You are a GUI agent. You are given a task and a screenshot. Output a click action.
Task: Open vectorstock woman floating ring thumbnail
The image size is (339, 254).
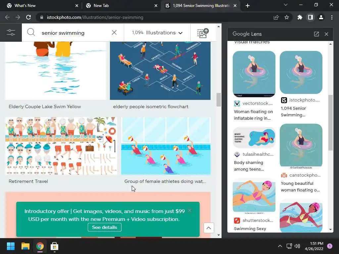[254, 74]
